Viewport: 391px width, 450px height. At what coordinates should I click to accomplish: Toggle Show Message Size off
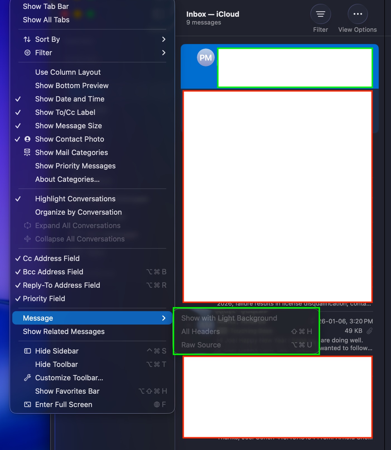tap(68, 126)
